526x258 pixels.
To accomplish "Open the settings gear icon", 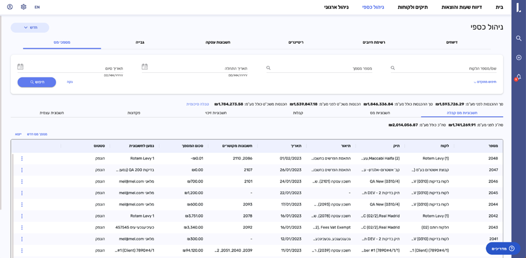I will 23,7.
